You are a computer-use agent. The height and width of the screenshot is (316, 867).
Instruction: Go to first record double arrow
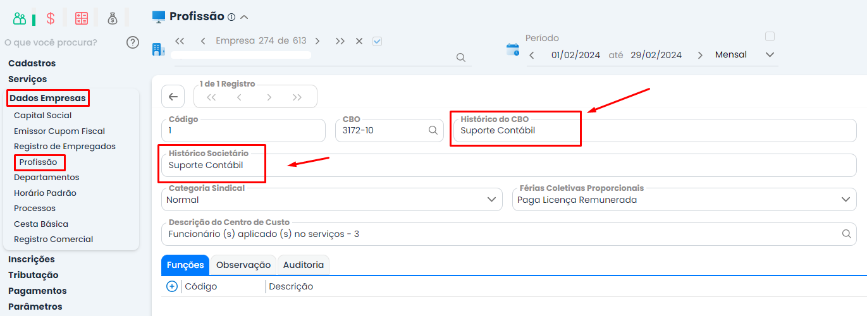[x=211, y=97]
